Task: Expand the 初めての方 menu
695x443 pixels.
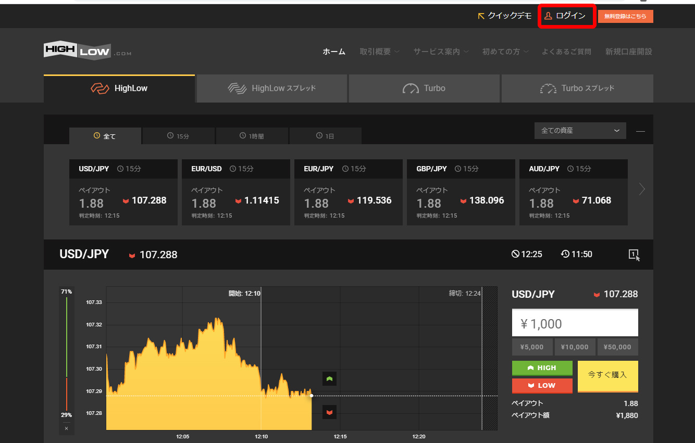Action: 505,52
